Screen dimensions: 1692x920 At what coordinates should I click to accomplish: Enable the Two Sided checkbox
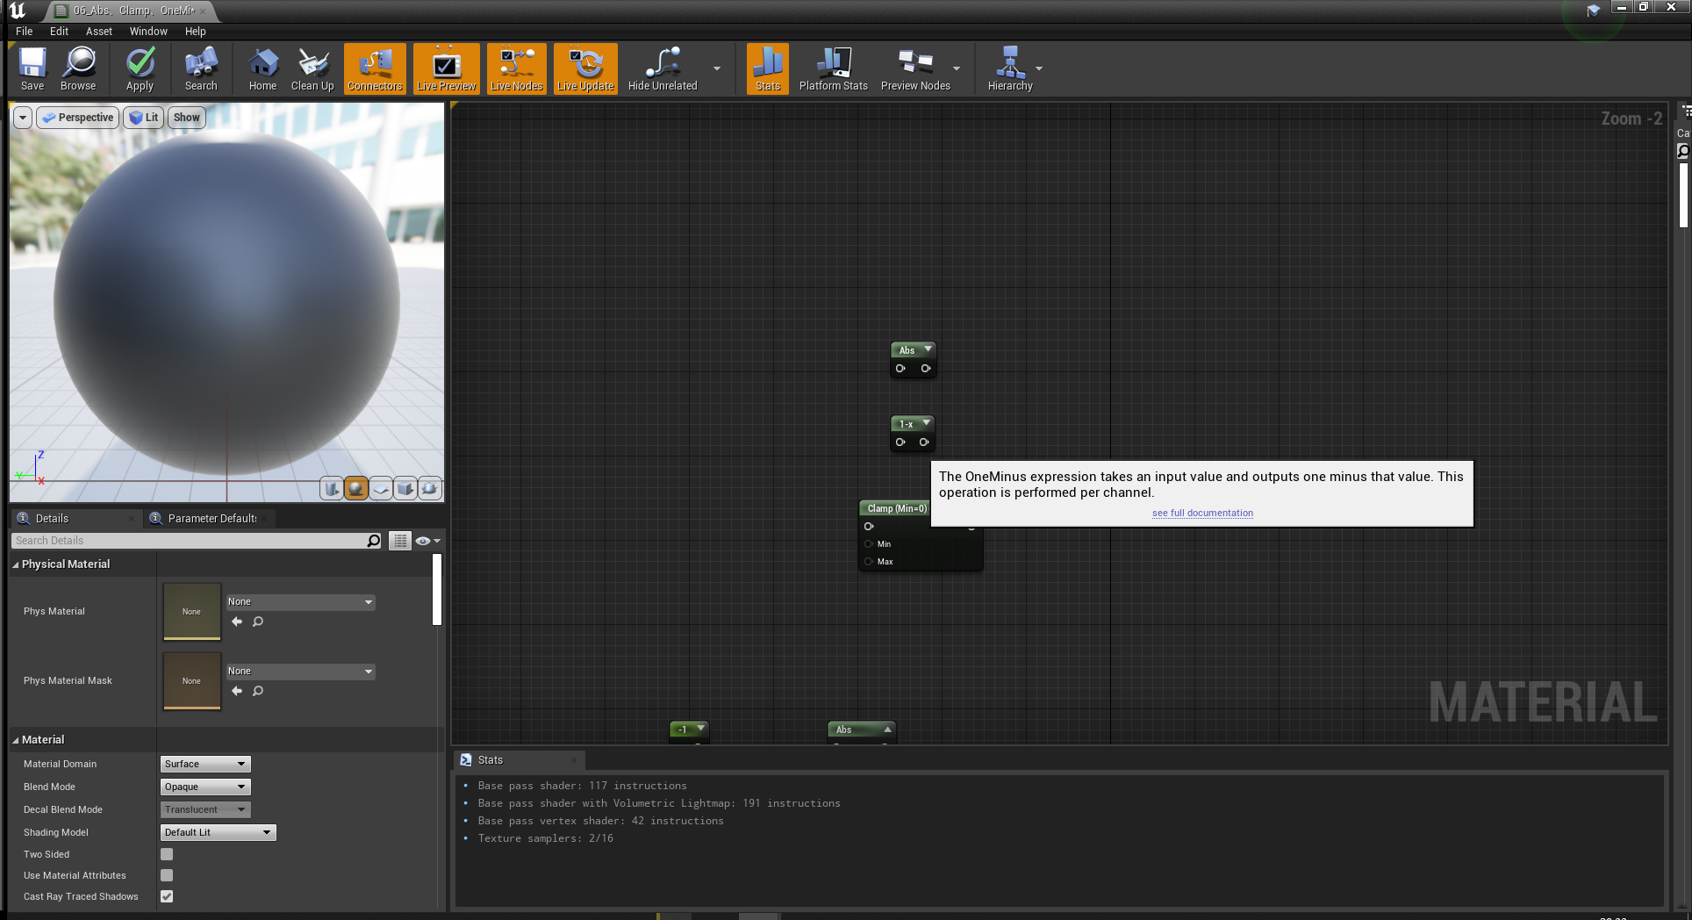(x=167, y=853)
